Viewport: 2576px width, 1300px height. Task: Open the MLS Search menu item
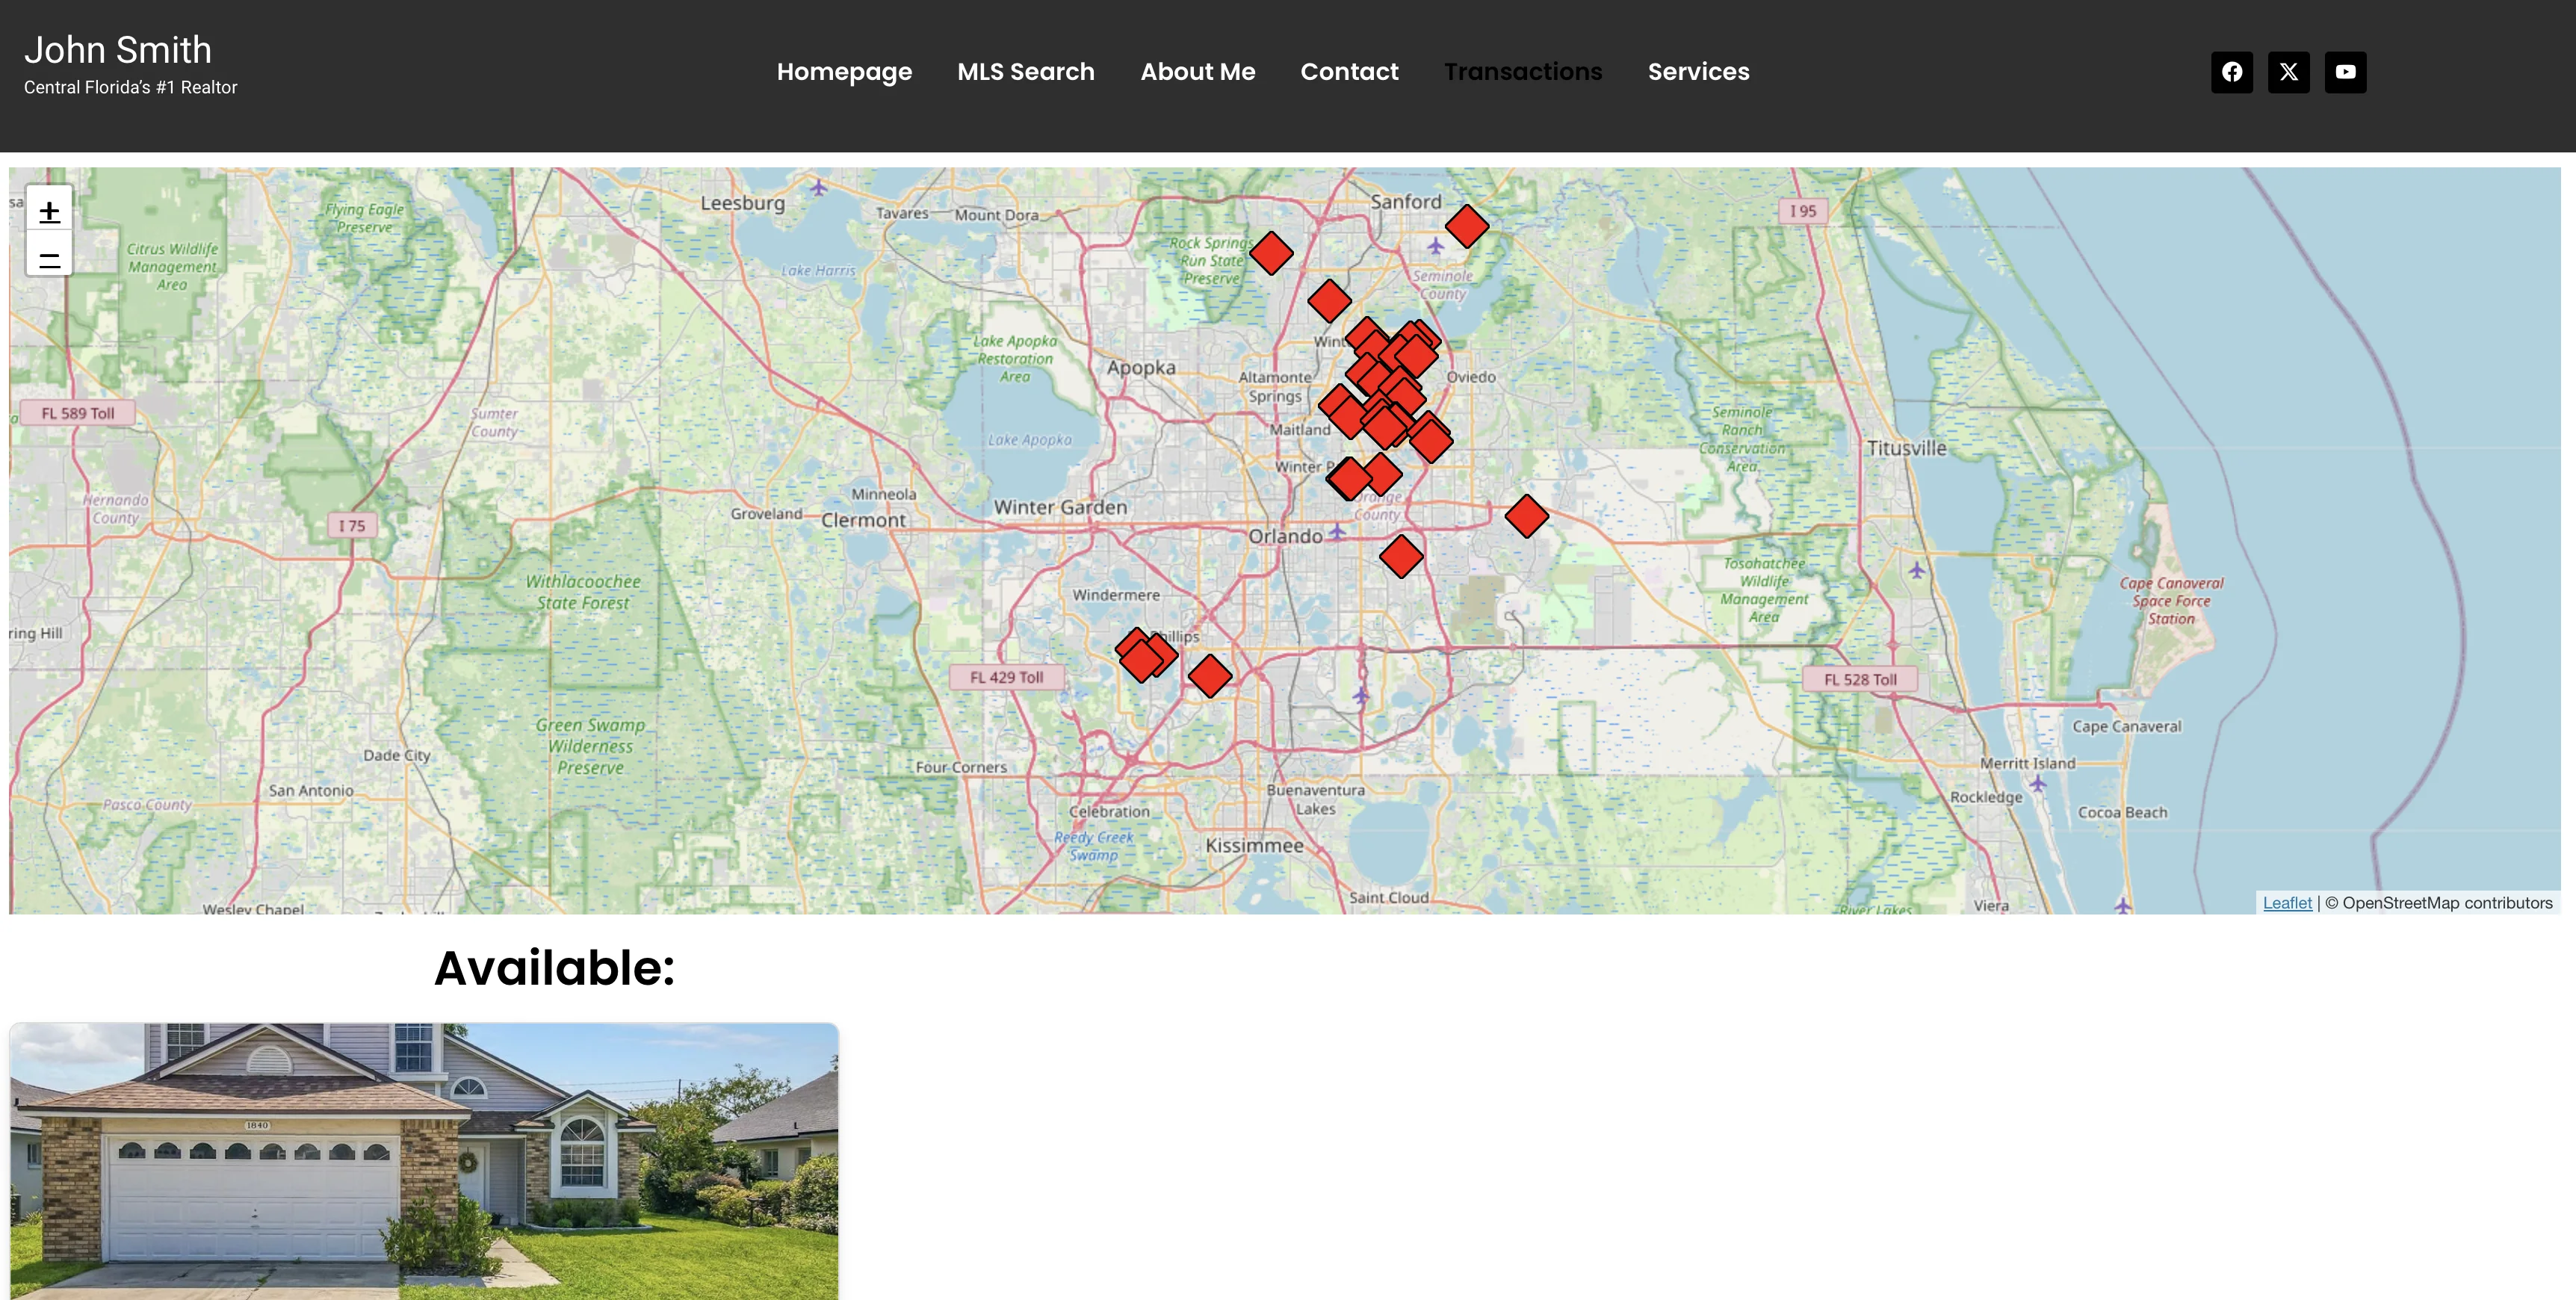(1026, 72)
